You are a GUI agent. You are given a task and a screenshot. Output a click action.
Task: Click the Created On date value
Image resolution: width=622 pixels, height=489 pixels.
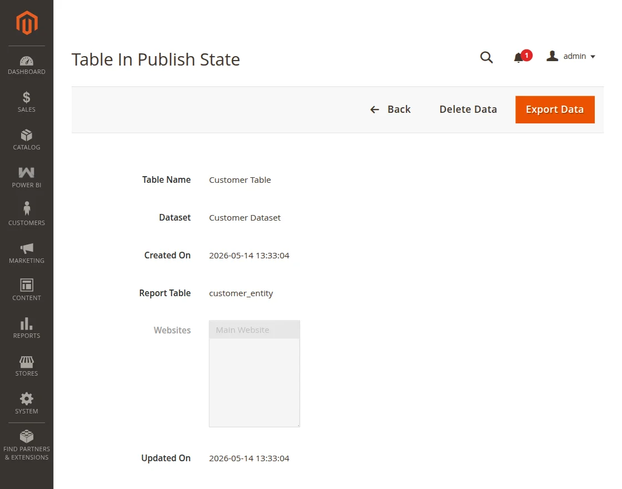point(249,256)
